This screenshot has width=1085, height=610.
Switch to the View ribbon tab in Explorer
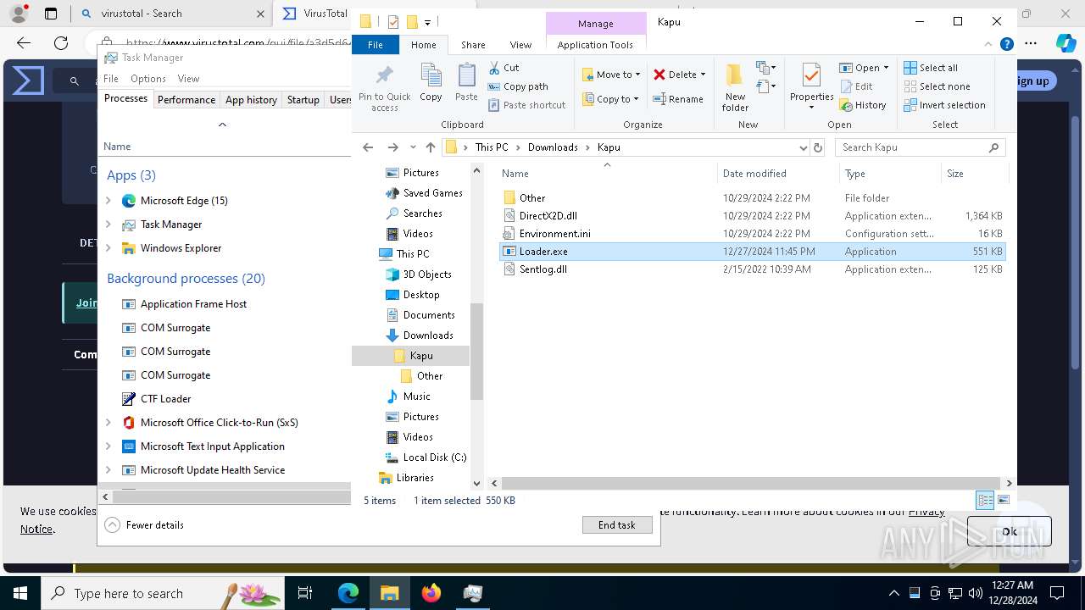pos(520,45)
